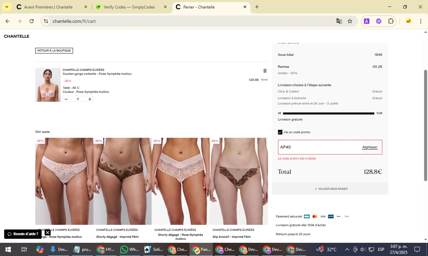428x256 pixels.
Task: Close the Besoin d'aide chat bubble
Action: point(48,233)
